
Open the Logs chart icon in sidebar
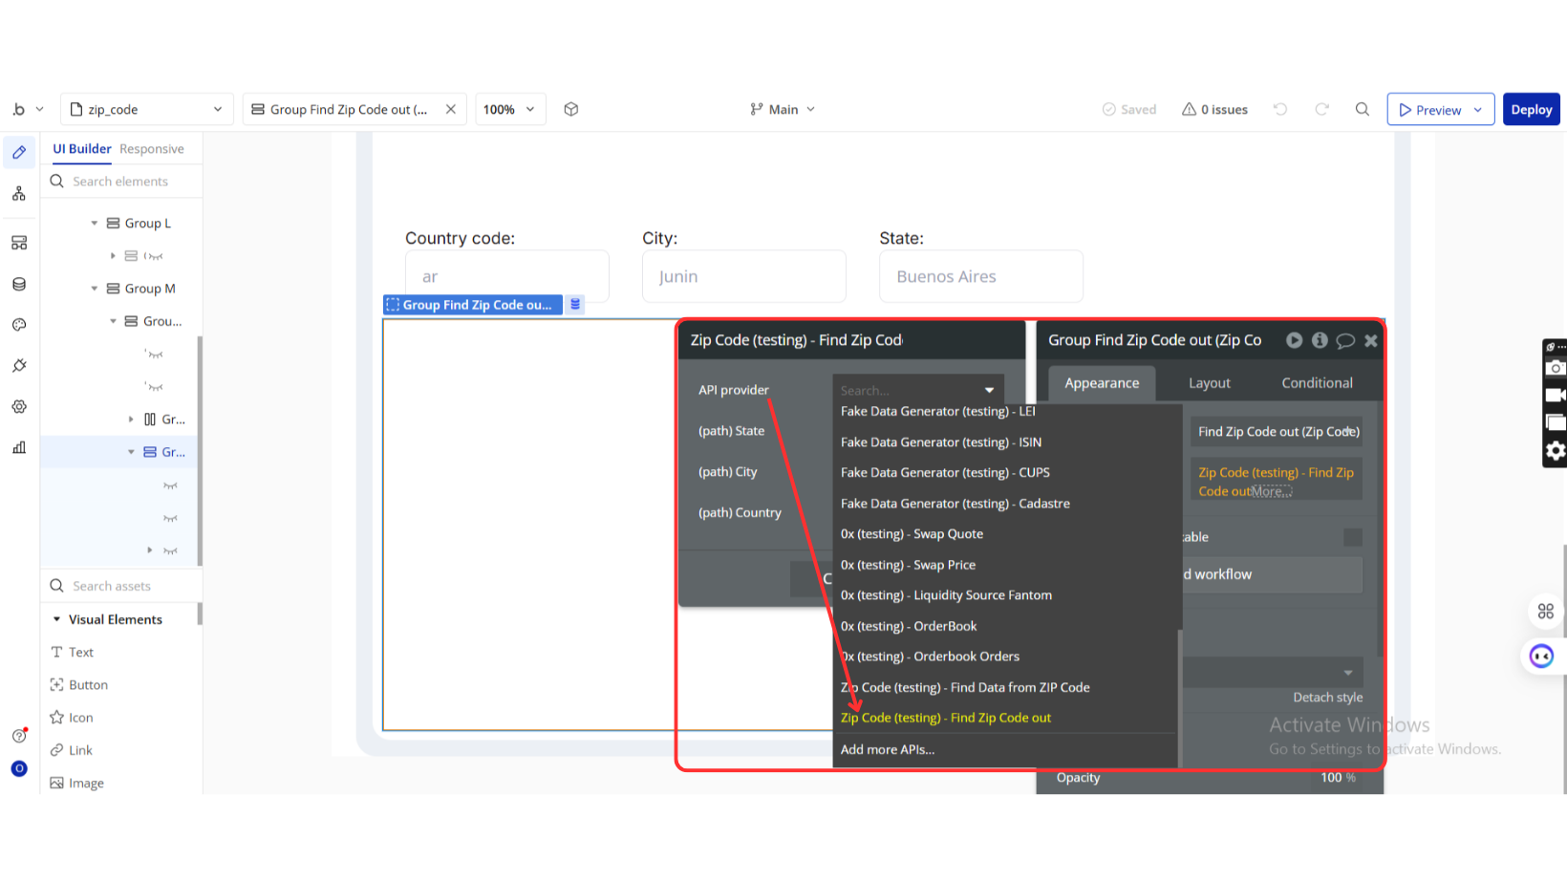point(19,447)
